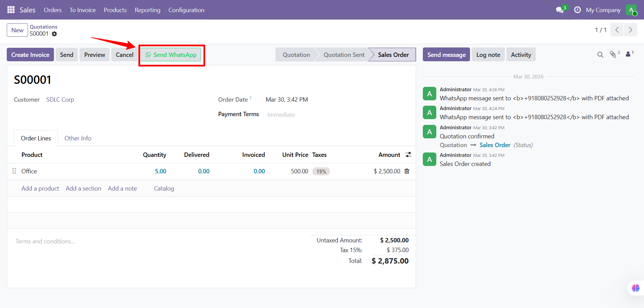Grab the Office row drag handle
This screenshot has width=644, height=308.
coord(14,171)
